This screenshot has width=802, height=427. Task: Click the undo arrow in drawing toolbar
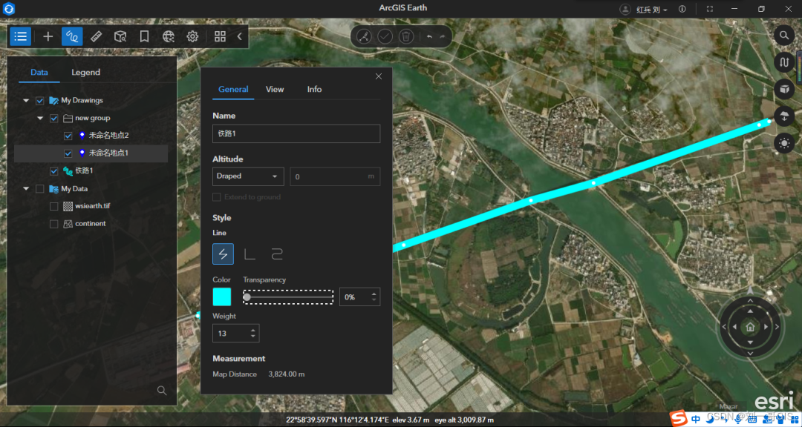429,36
